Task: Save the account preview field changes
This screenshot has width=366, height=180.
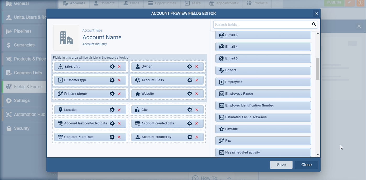Action: click(x=281, y=165)
